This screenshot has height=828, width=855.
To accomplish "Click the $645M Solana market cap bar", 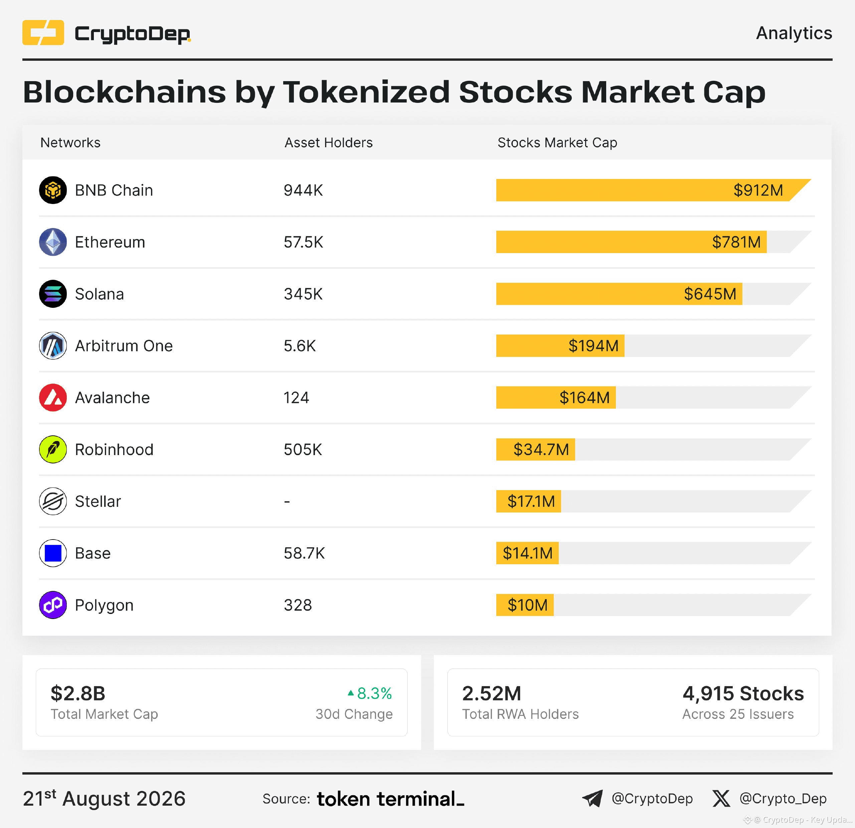I will [x=619, y=294].
